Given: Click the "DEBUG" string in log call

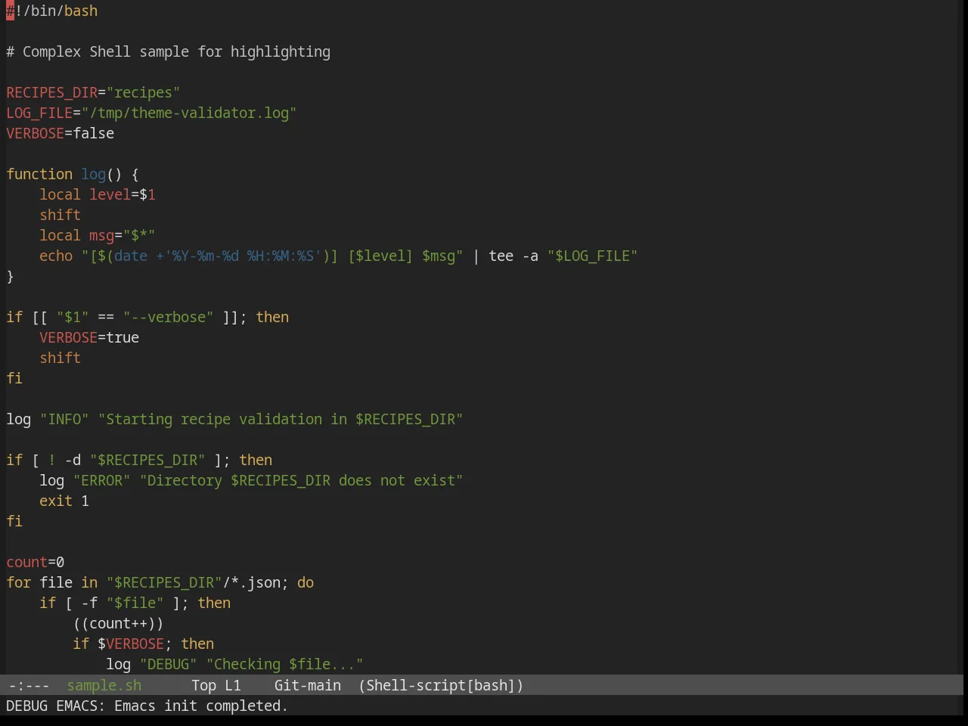Looking at the screenshot, I should (168, 664).
